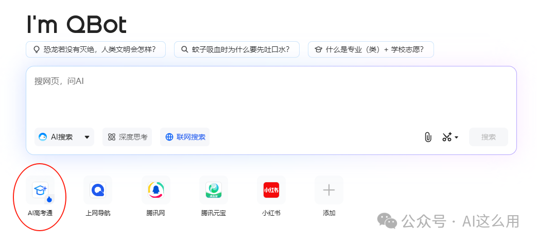Screen dimensions: 537x243
Task: Expand the AI搜索 mode dropdown arrow
Action: click(x=87, y=137)
